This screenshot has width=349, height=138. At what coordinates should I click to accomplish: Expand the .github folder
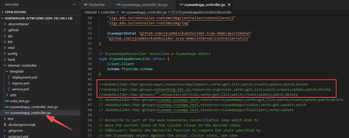13,30
